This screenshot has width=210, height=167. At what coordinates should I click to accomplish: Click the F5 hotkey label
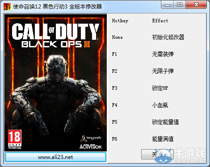click(x=114, y=122)
